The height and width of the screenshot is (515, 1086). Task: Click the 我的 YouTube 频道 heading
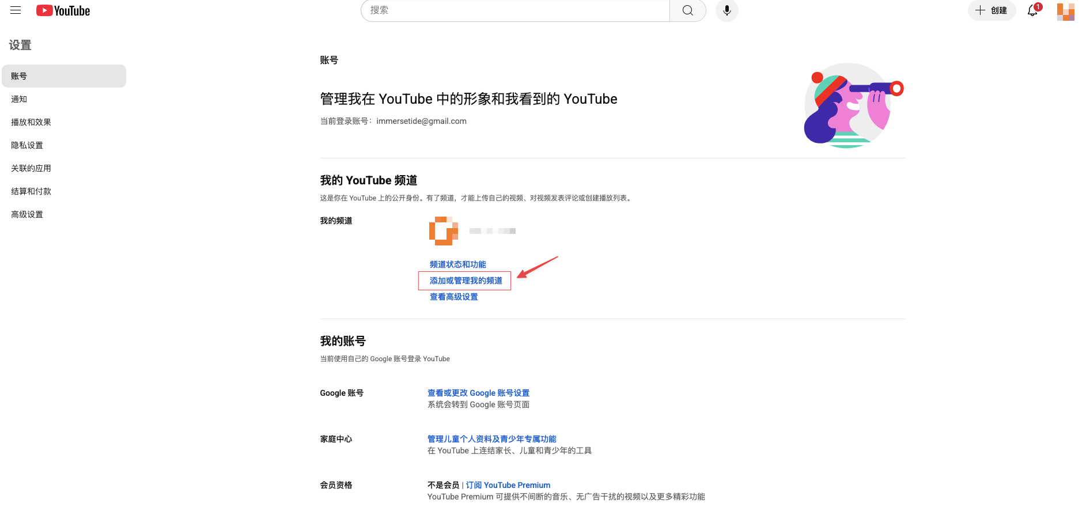point(369,180)
